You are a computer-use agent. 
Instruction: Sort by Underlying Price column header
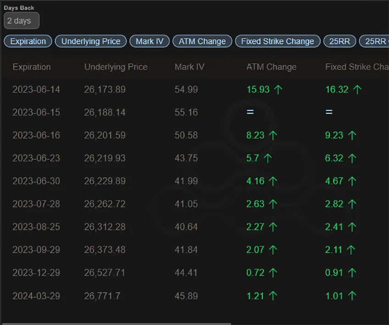coord(116,67)
